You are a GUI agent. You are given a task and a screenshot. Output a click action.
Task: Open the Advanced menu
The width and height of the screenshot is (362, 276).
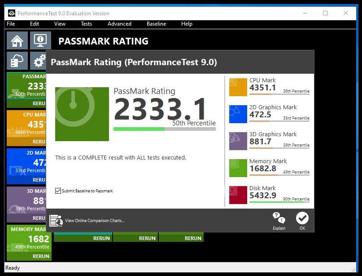[119, 24]
